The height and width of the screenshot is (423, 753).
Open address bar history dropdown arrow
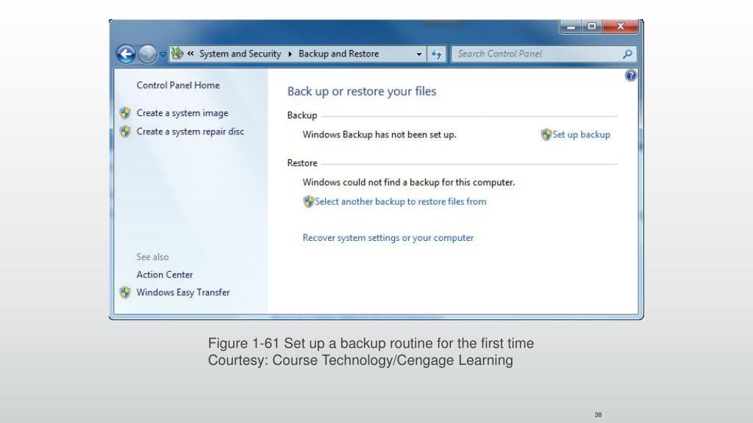click(x=419, y=54)
